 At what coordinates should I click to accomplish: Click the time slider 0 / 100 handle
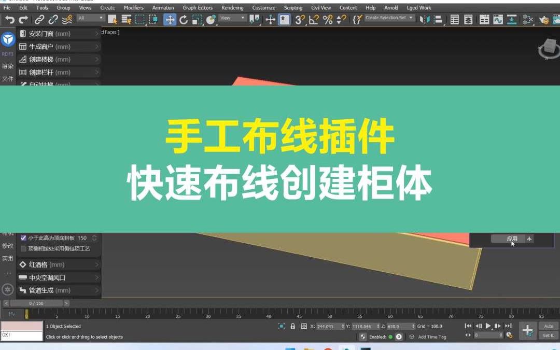tap(36, 303)
